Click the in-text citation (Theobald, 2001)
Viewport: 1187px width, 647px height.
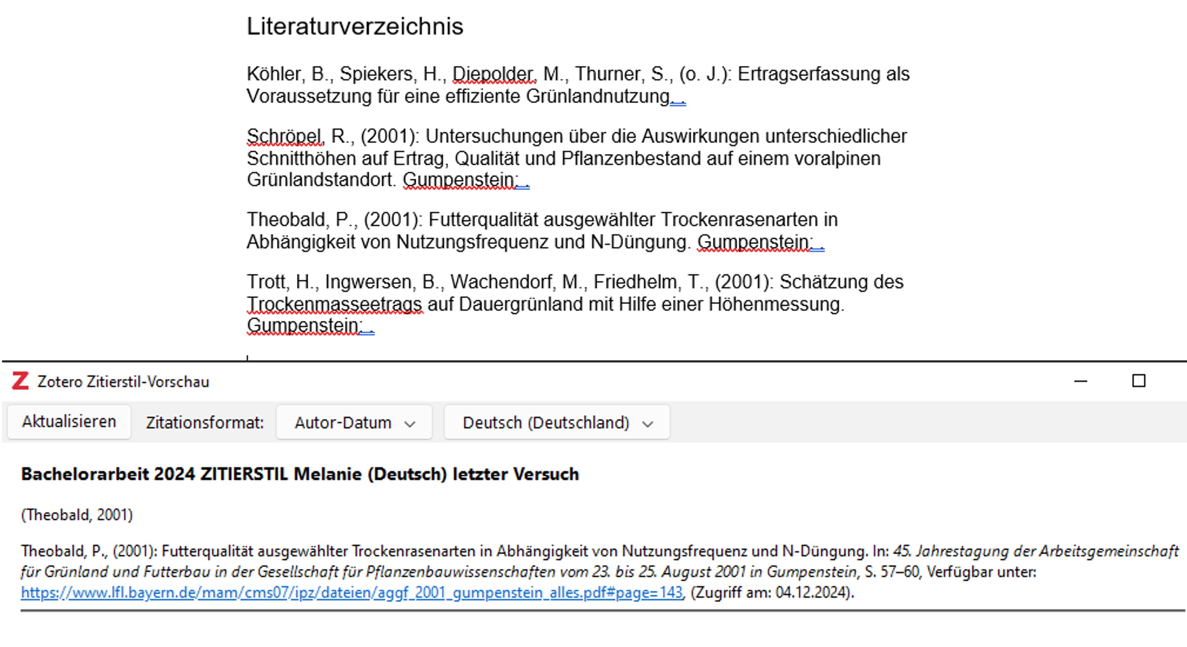coord(77,514)
